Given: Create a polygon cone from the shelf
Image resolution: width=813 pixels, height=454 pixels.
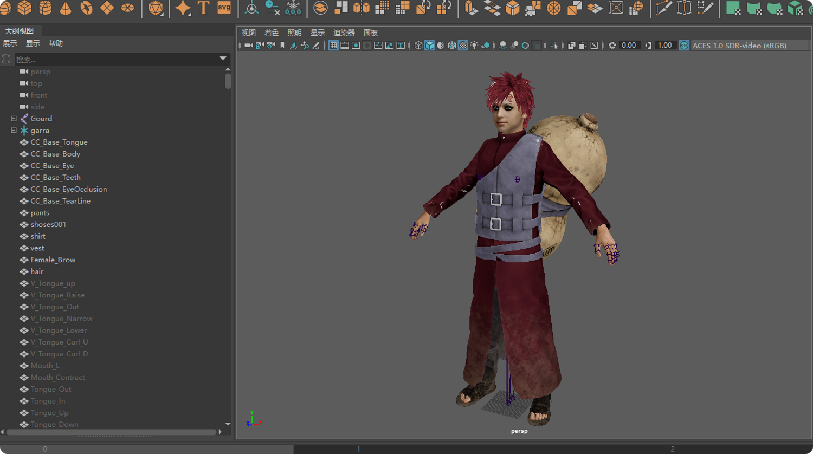Looking at the screenshot, I should coord(66,8).
